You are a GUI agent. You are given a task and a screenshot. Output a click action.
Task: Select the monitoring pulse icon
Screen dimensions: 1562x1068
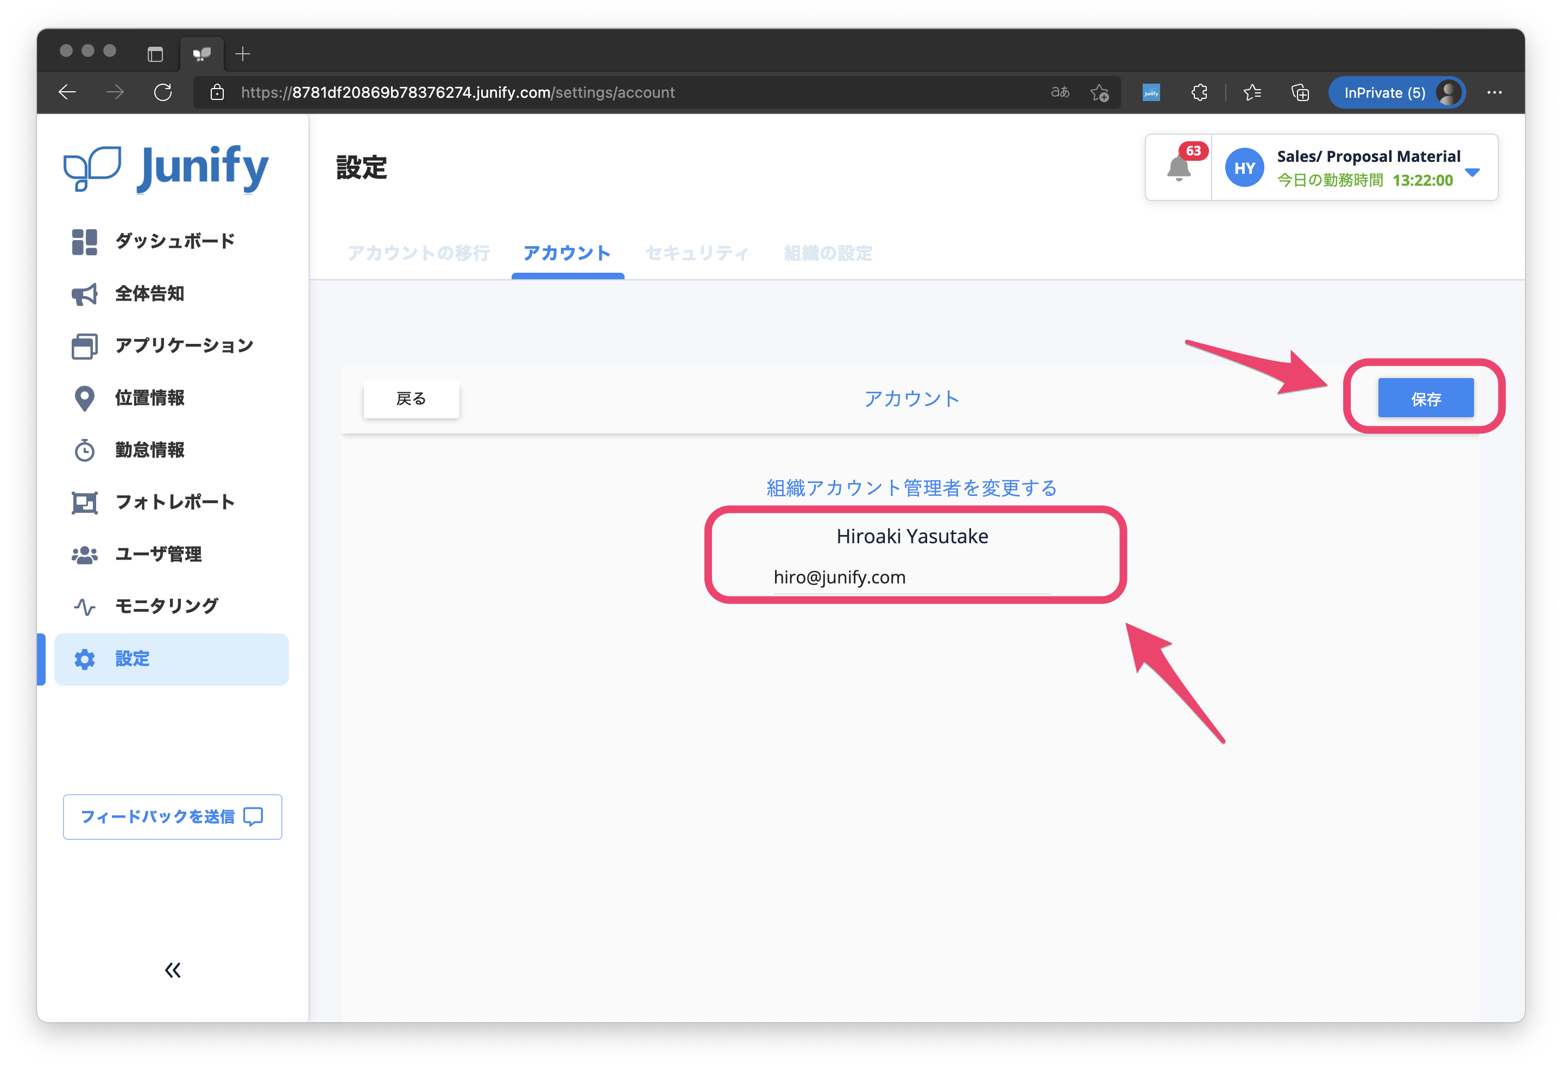[85, 606]
